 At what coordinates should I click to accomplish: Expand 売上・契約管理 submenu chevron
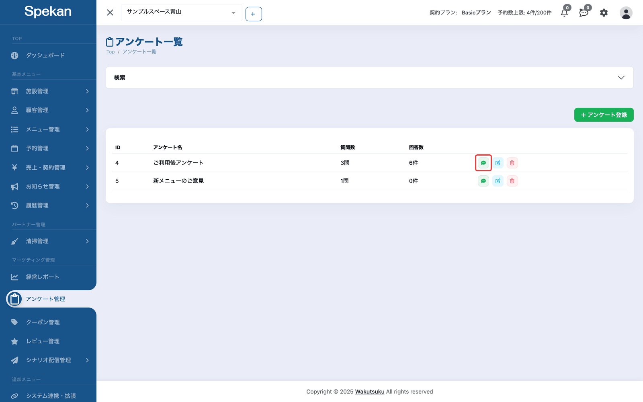(x=87, y=167)
